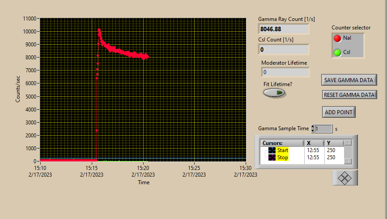This screenshot has height=219, width=387.
Task: Click the 0 y-axis minimum label
Action: (x=35, y=161)
